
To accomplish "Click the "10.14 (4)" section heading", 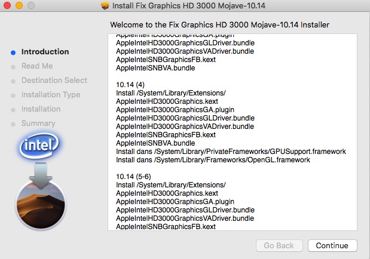I will (129, 85).
